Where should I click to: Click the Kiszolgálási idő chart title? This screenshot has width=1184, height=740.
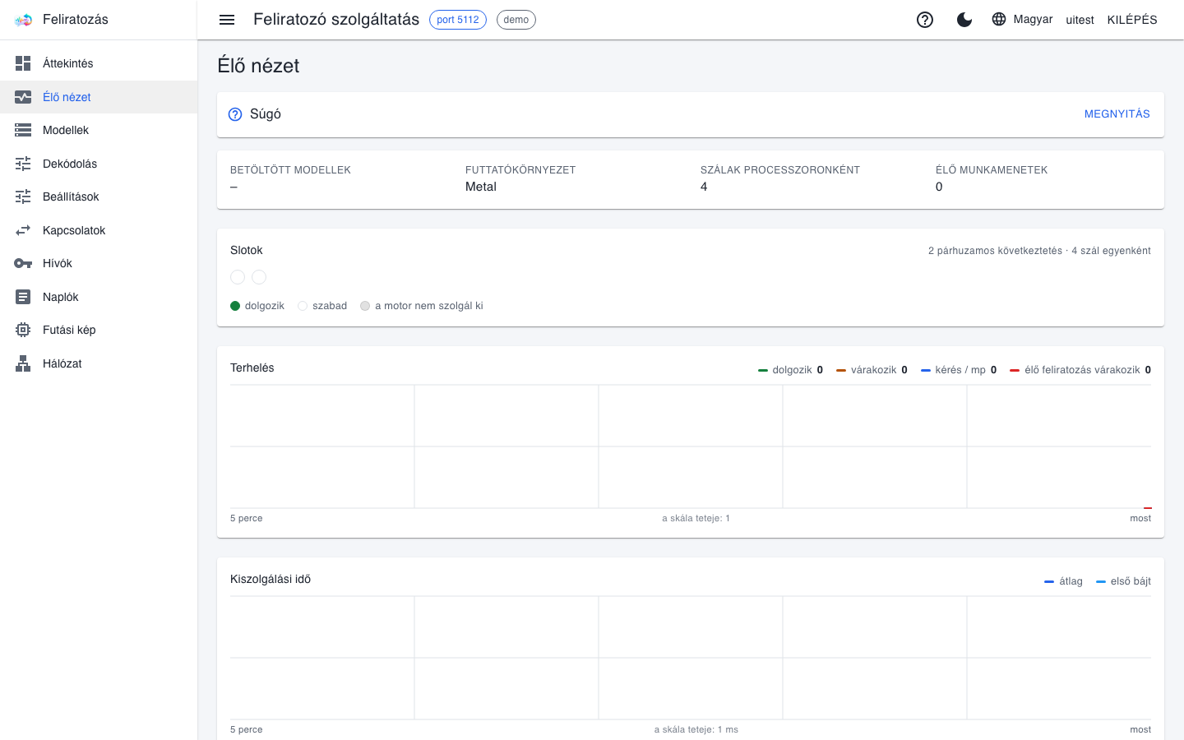click(x=271, y=579)
